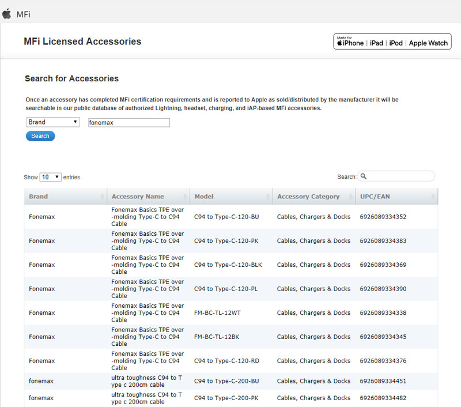The width and height of the screenshot is (461, 407).
Task: Click UPC 6926089334376
Action: point(383,361)
